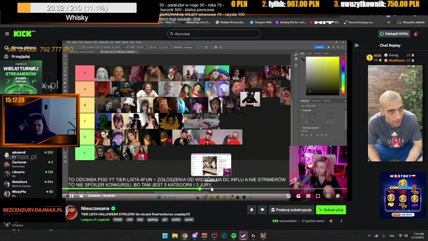The image size is (428, 241).
Task: Open the video player settings gear
Action: pos(338,196)
